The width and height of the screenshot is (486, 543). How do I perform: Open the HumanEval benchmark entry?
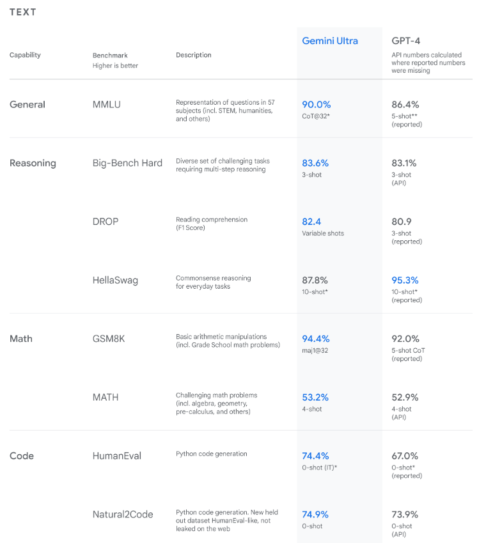click(117, 455)
